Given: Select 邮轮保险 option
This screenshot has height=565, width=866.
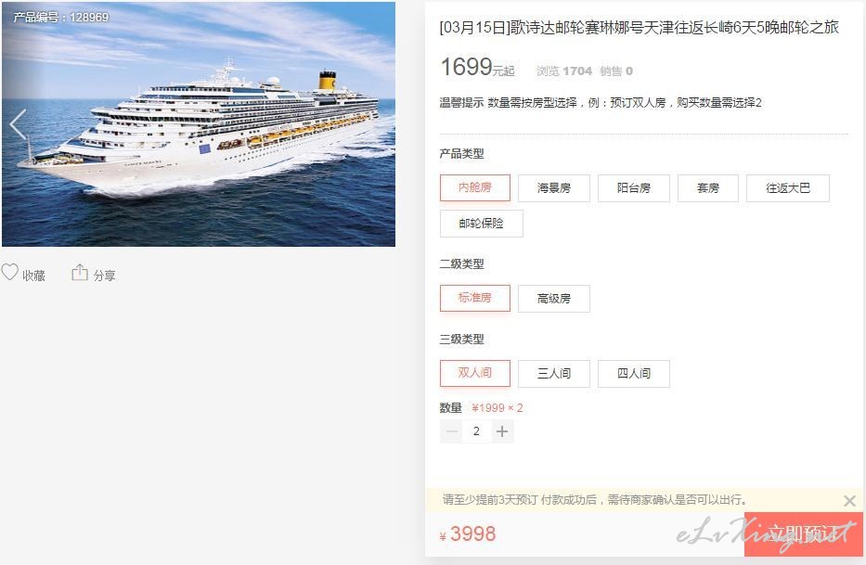Looking at the screenshot, I should (x=481, y=224).
